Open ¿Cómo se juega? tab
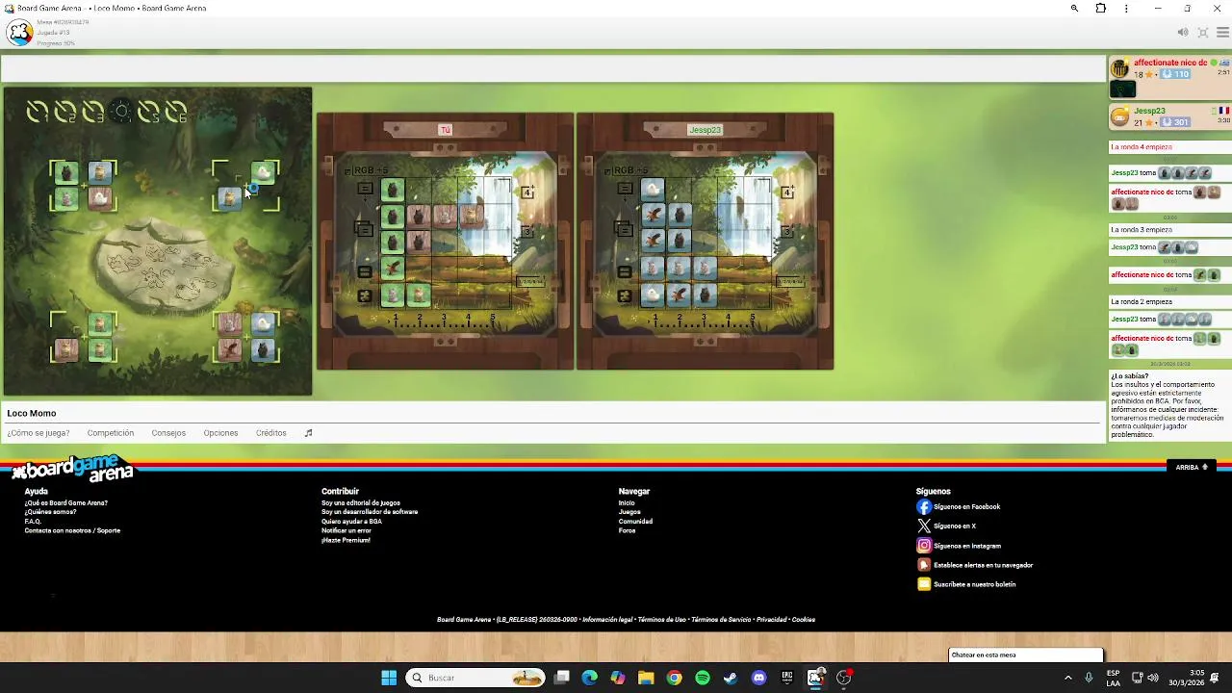Viewport: 1232px width, 693px height. pos(38,433)
